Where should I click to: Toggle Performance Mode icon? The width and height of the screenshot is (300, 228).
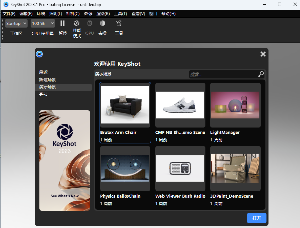pyautogui.click(x=77, y=23)
